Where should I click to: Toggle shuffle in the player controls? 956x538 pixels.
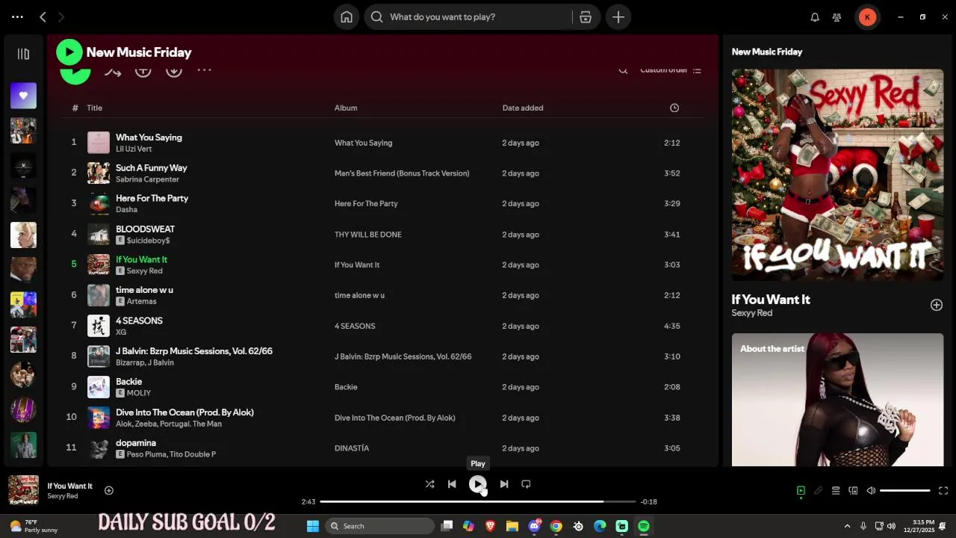(x=429, y=484)
